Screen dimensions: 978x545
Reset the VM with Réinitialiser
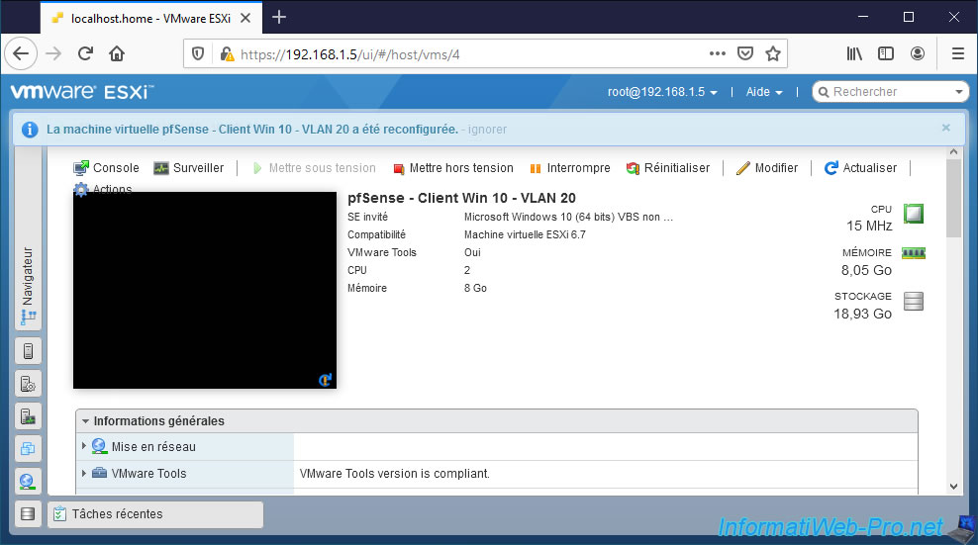point(668,168)
